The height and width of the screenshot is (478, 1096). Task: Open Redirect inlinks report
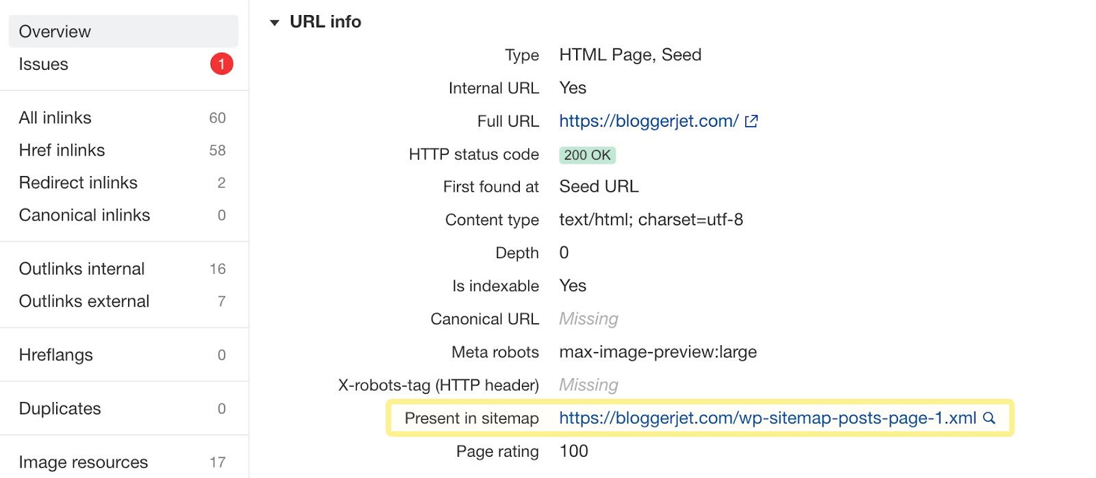(x=77, y=182)
